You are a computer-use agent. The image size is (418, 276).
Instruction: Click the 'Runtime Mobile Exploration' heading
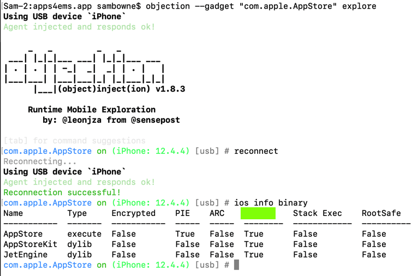pos(92,110)
